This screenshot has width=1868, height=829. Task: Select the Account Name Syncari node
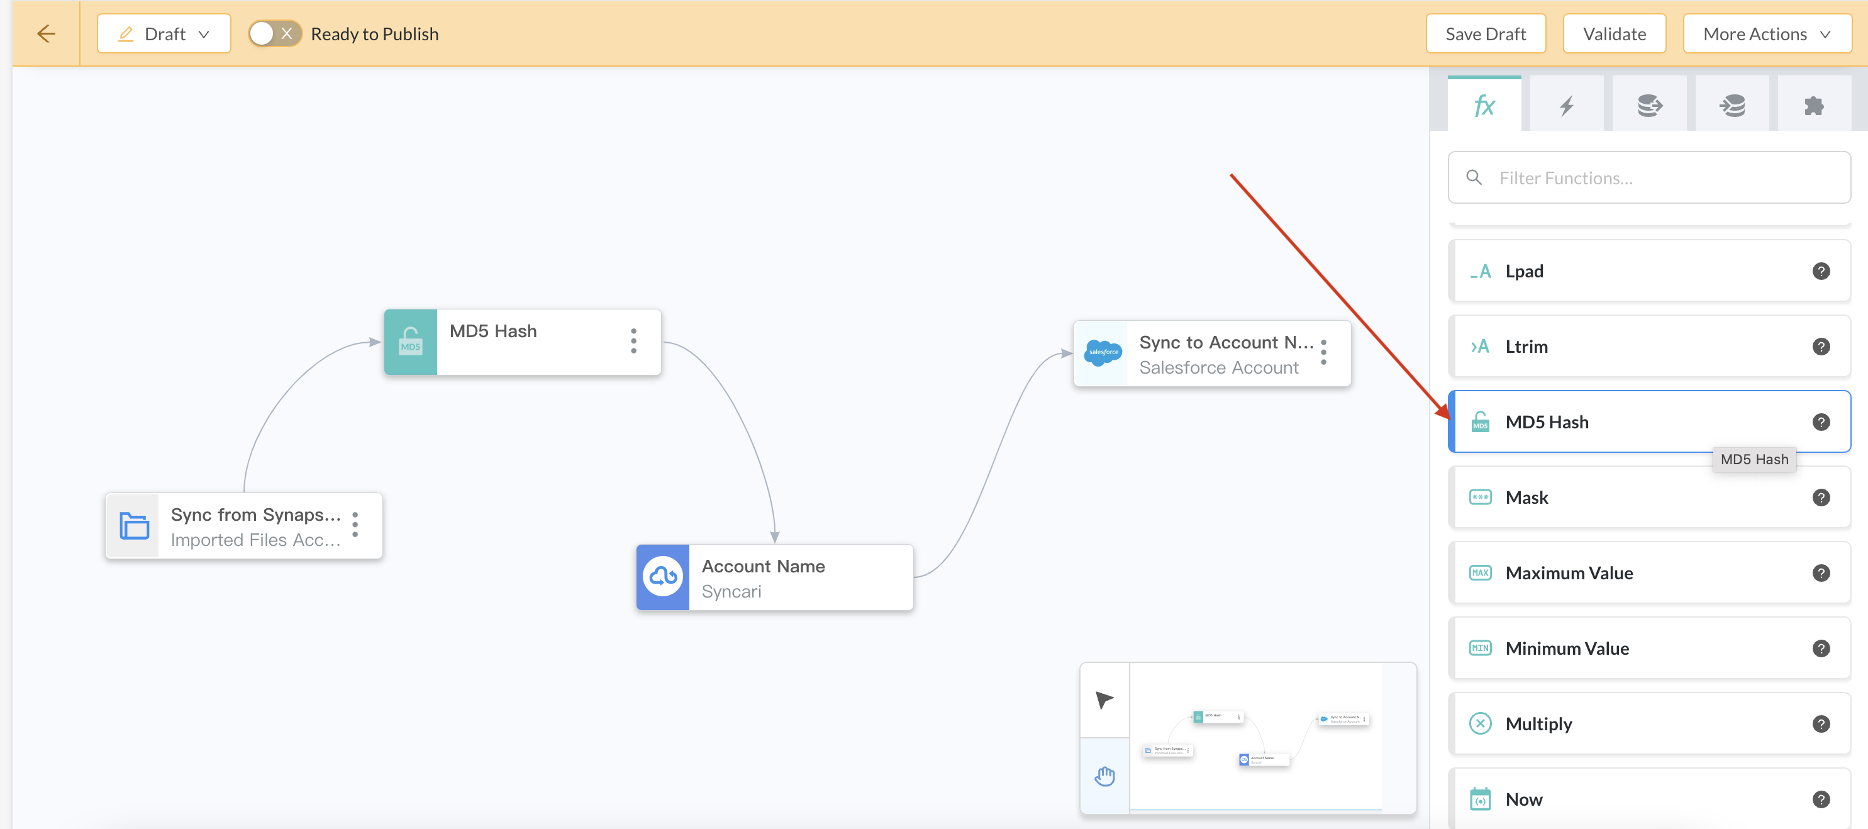774,577
